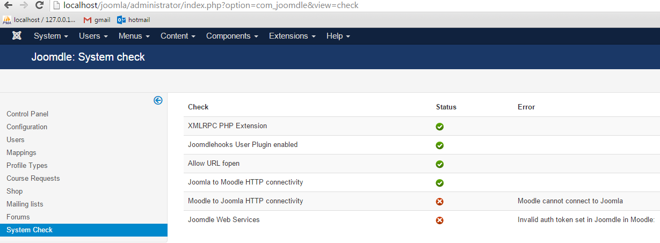Select System Check in the sidebar
Viewport: 660px width, 243px height.
(x=30, y=230)
